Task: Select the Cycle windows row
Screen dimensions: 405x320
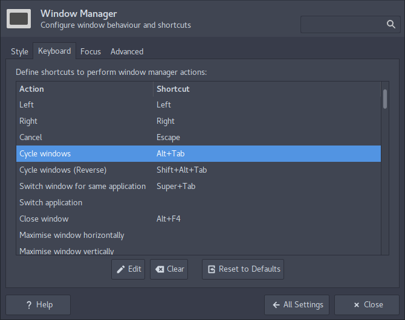Action: point(198,153)
